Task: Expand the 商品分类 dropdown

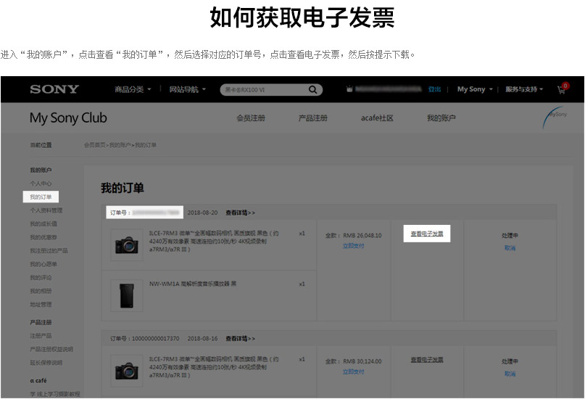Action: 133,89
